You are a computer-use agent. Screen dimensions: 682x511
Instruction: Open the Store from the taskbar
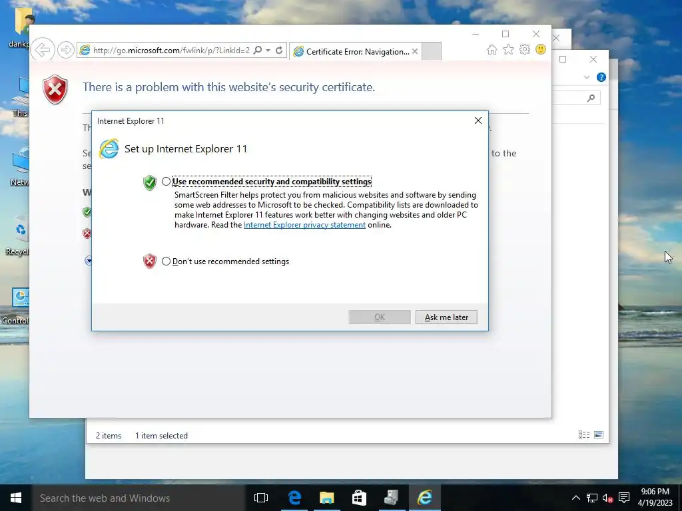tap(359, 498)
